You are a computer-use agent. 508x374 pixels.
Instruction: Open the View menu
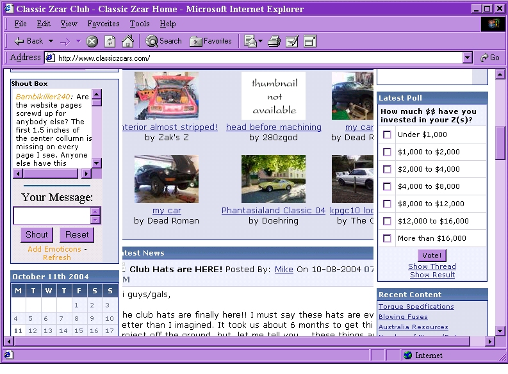(x=69, y=24)
